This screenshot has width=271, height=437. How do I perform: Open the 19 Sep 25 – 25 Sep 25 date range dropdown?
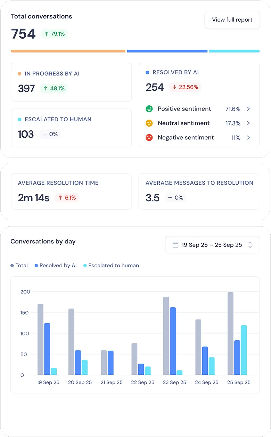(x=212, y=245)
